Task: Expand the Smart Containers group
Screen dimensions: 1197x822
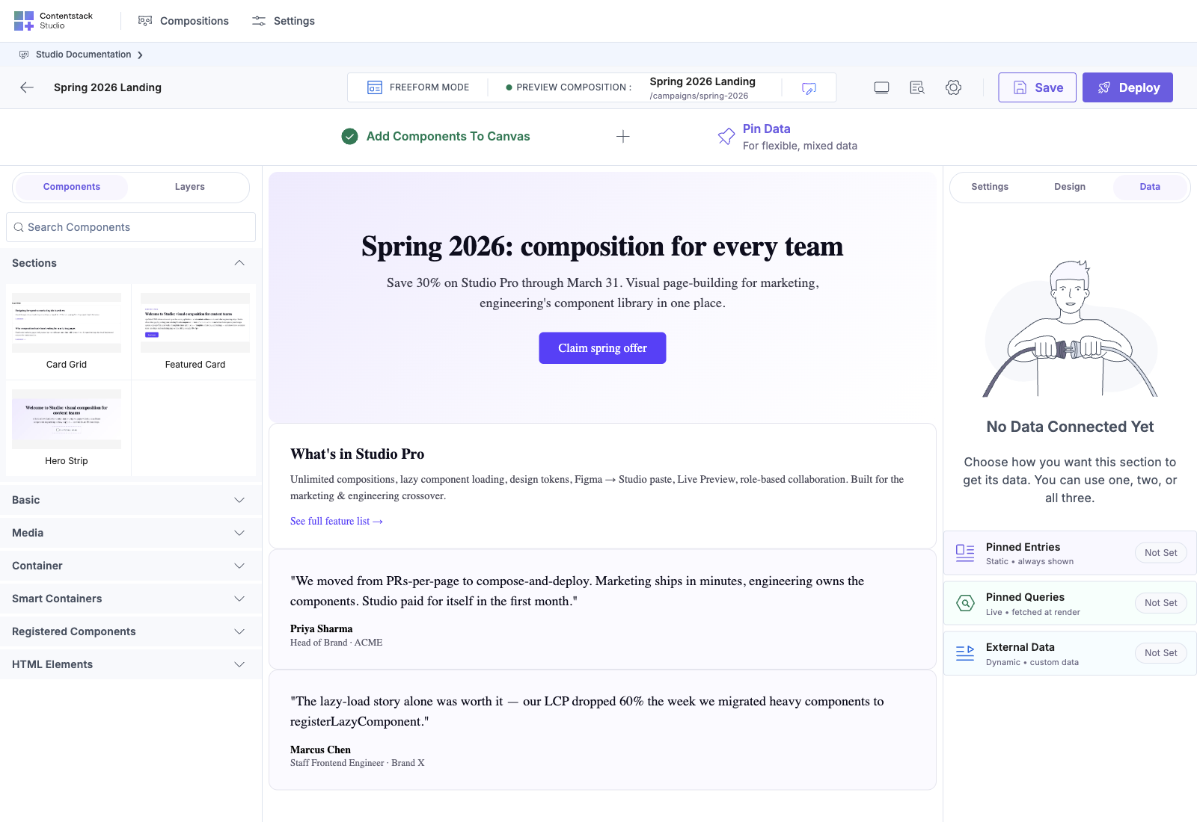Action: (239, 599)
